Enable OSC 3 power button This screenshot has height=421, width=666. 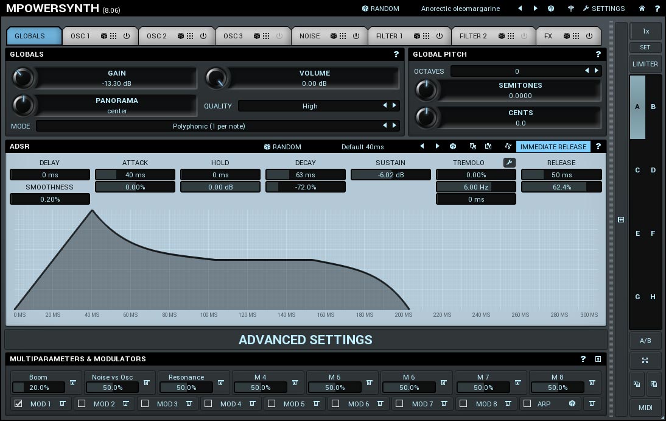279,36
